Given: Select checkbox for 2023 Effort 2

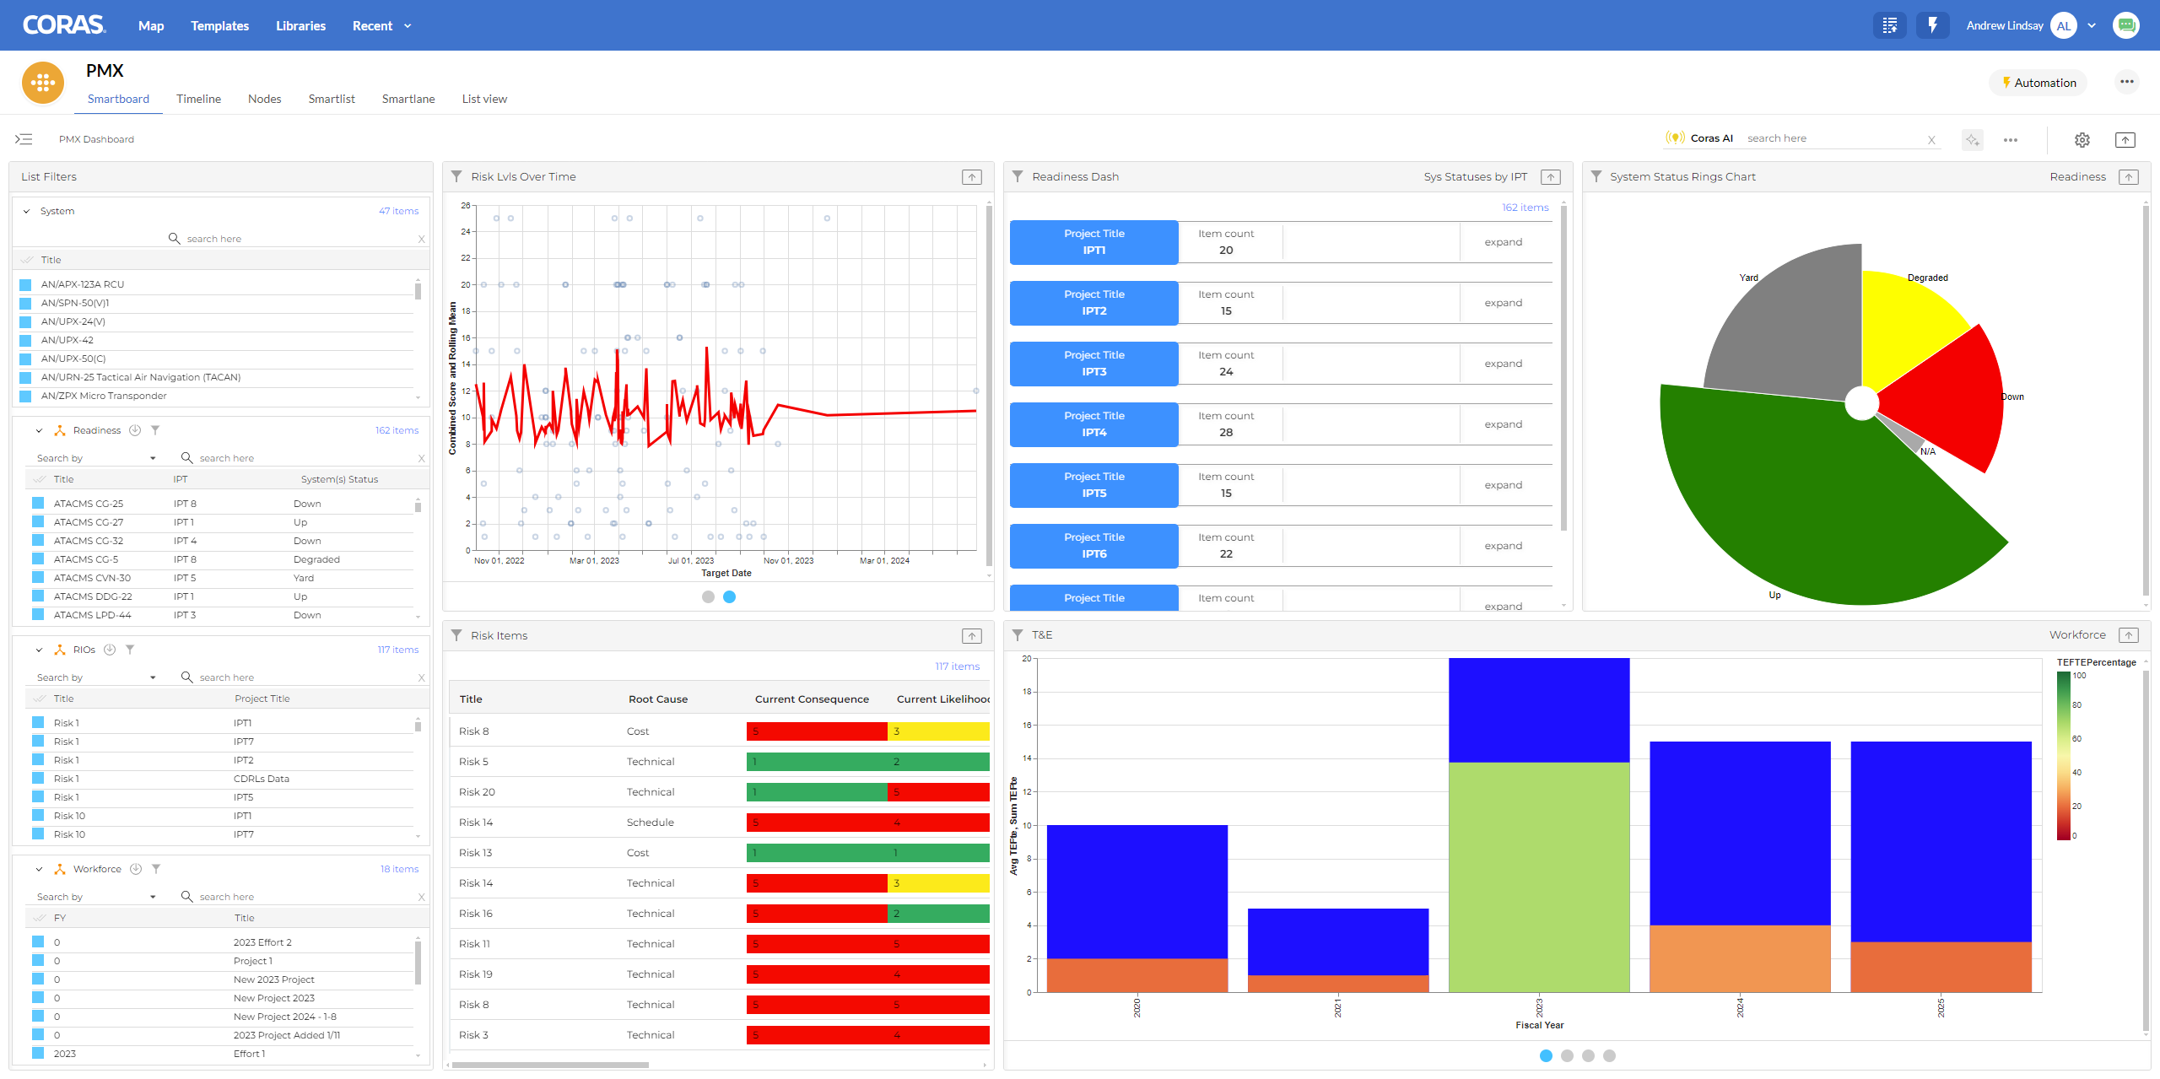Looking at the screenshot, I should [39, 942].
